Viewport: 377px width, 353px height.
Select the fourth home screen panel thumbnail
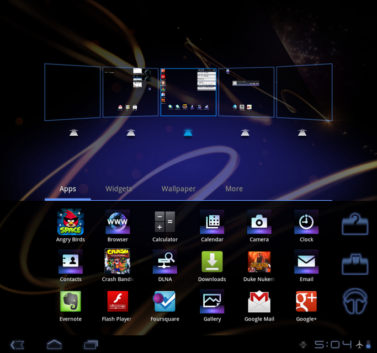point(246,92)
